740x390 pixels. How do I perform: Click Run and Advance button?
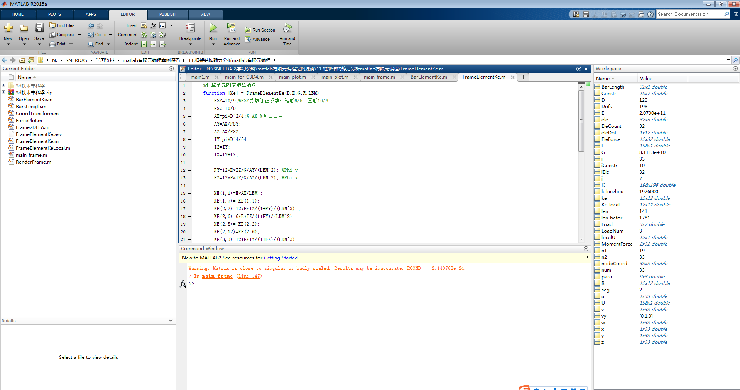231,34
